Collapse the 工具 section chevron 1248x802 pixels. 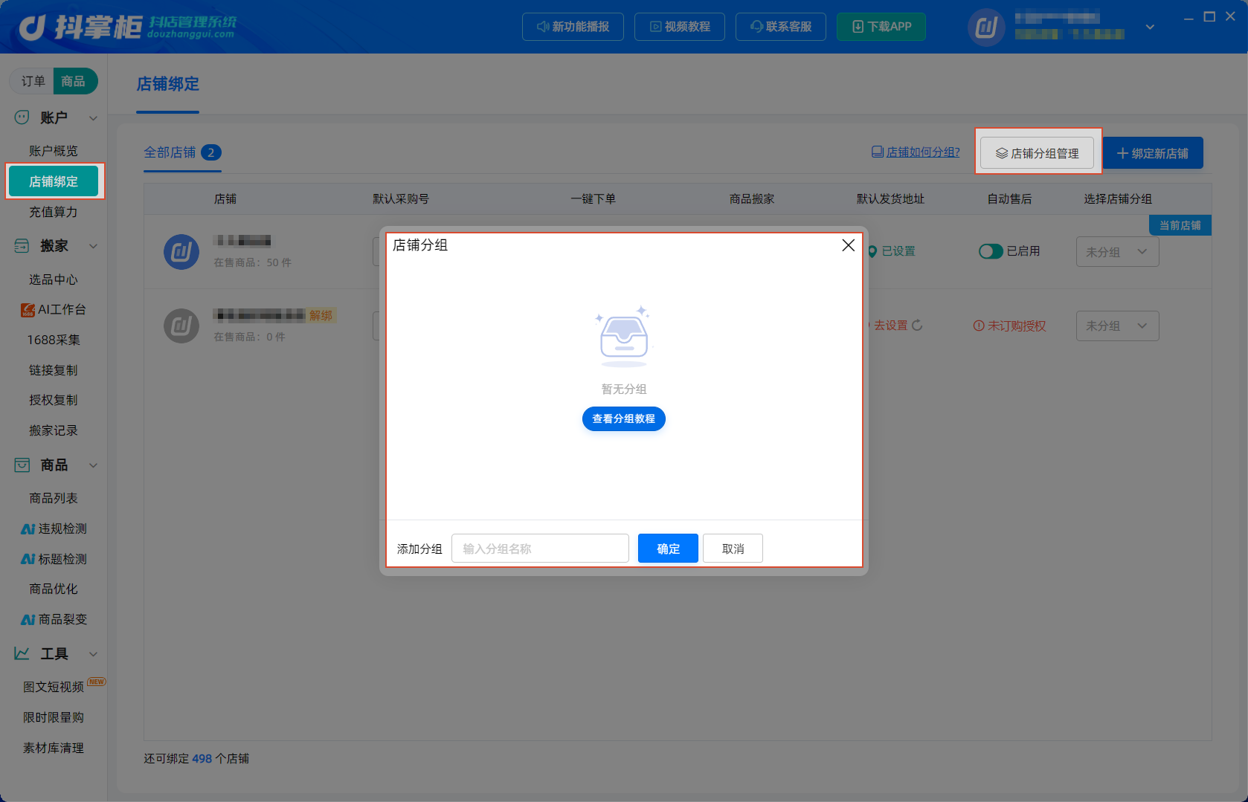[94, 654]
